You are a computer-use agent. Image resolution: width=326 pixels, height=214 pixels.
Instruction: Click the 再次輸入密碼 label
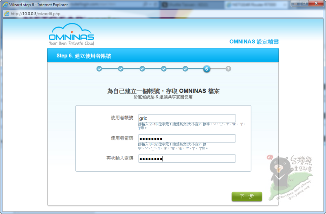(x=120, y=158)
